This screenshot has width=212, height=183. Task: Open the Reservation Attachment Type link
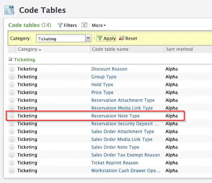coord(123,100)
